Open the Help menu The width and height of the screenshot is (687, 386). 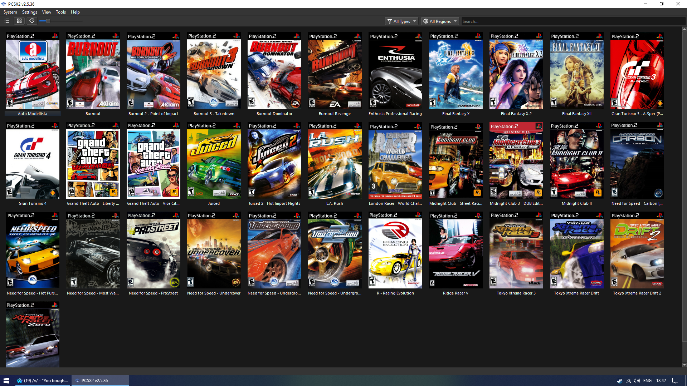75,12
